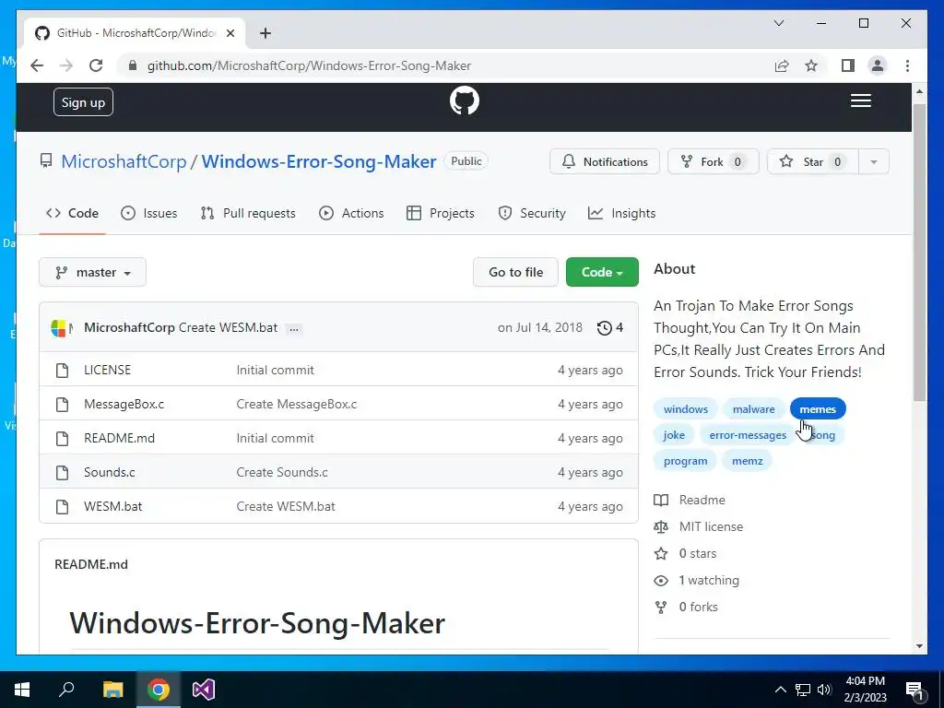Open Windows-Error-Song-Maker repository name link
The height and width of the screenshot is (708, 944).
pos(318,161)
